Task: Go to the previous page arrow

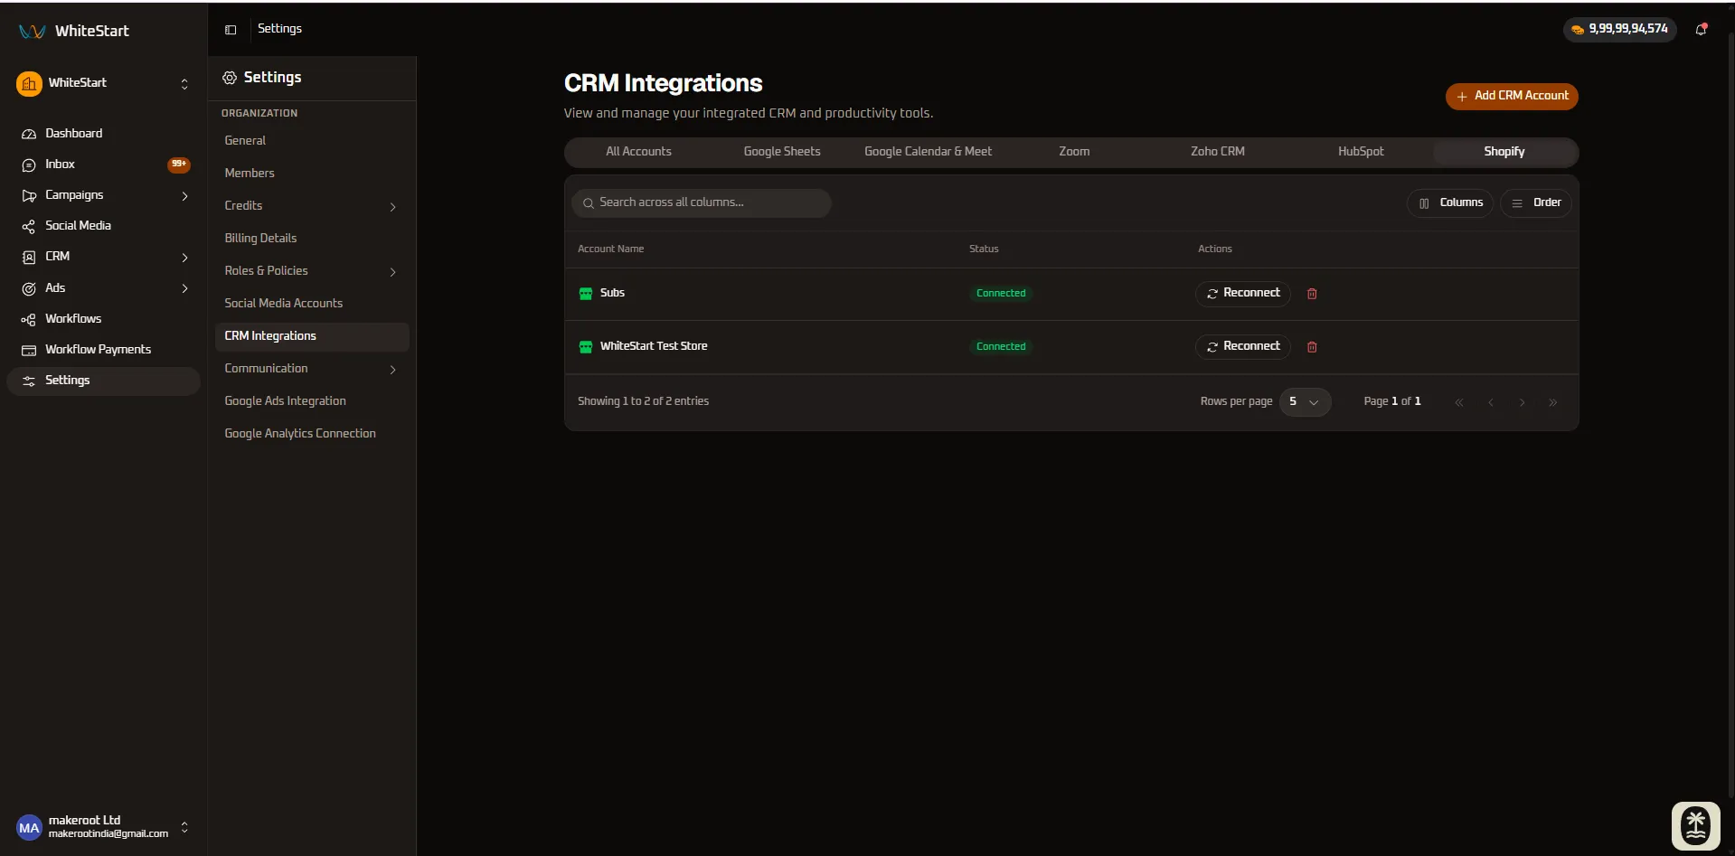Action: pyautogui.click(x=1490, y=402)
